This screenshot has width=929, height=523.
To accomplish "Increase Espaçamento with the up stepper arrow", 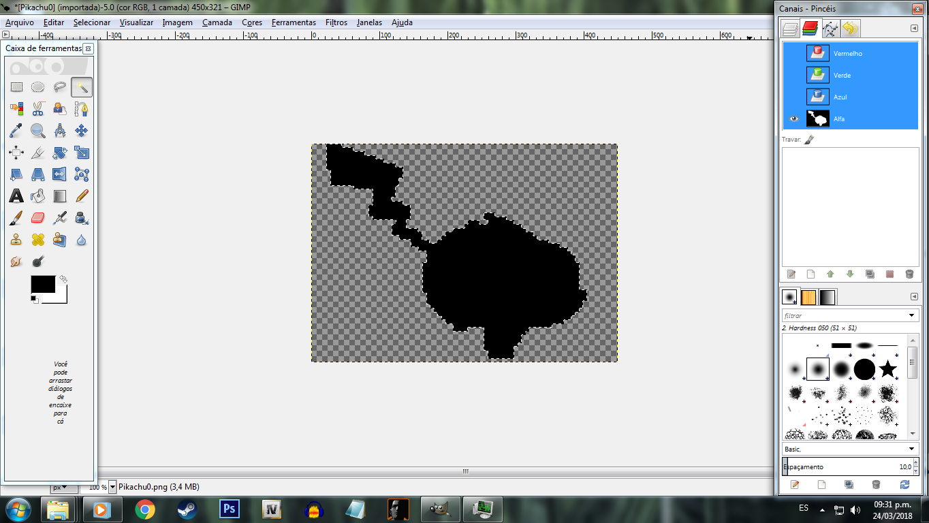I will [915, 463].
